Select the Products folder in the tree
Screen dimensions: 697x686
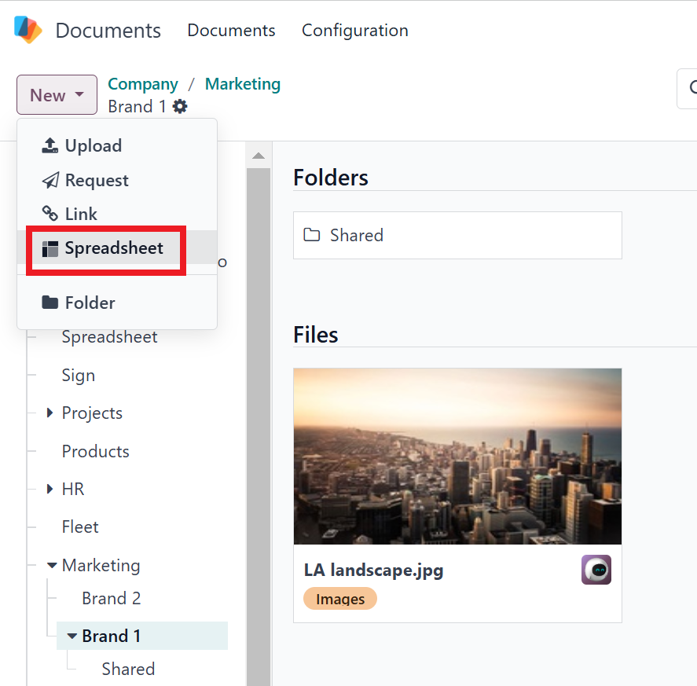(96, 451)
